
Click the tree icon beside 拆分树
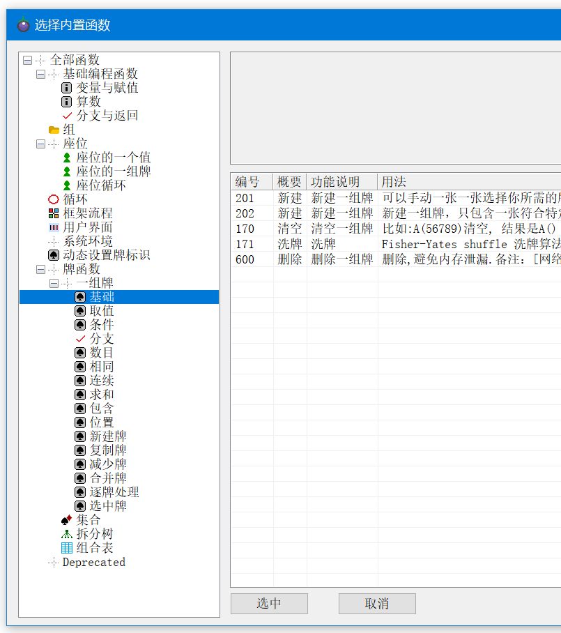click(x=67, y=534)
